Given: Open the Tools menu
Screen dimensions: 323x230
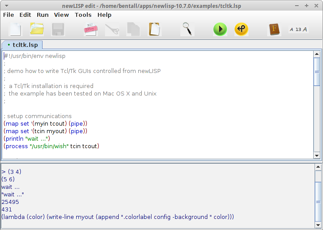Looking at the screenshot, I should tap(83, 15).
